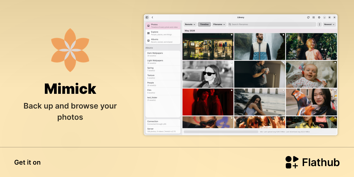Open the Spring album
Viewport: 354px width, 177px height.
(x=163, y=69)
